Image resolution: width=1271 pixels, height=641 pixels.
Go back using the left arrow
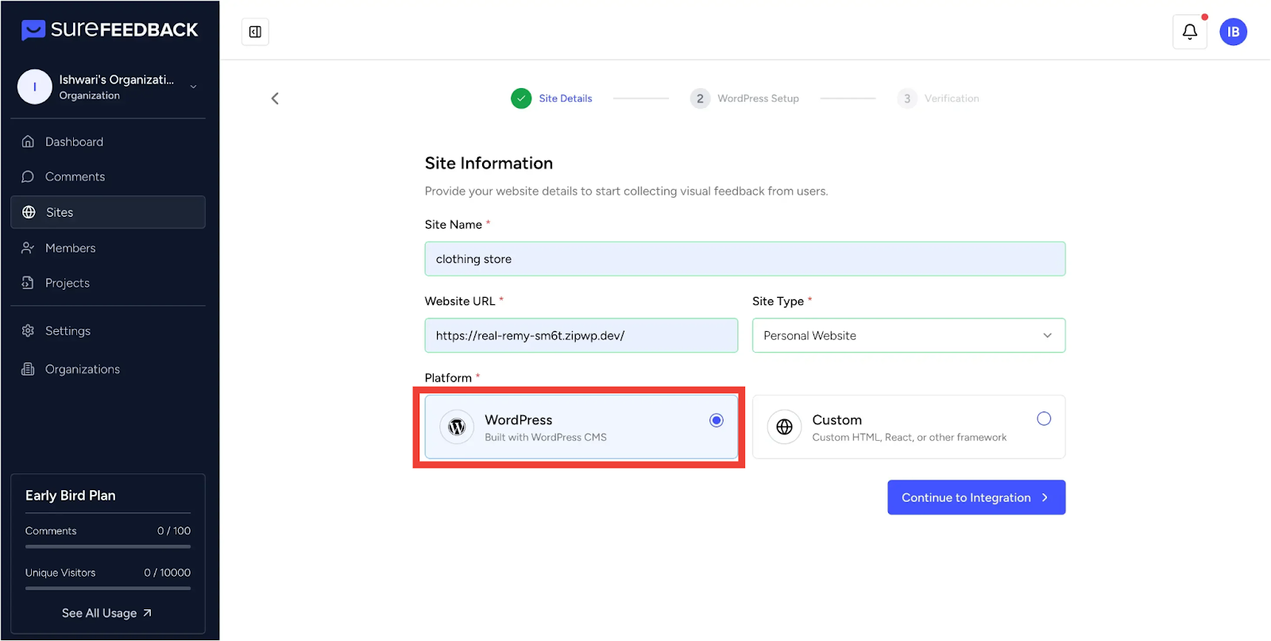coord(275,98)
